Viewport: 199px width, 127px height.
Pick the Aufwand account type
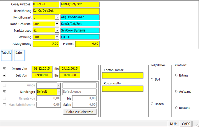[176, 91]
